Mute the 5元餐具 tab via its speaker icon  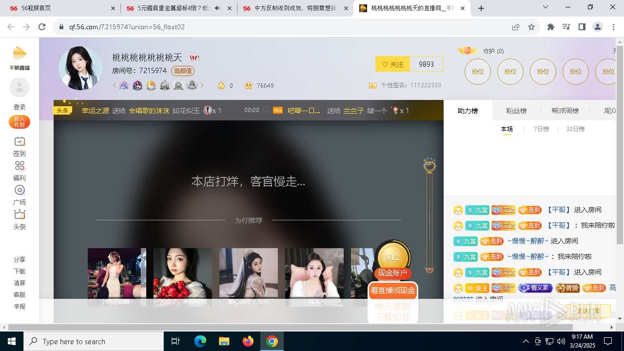click(217, 8)
